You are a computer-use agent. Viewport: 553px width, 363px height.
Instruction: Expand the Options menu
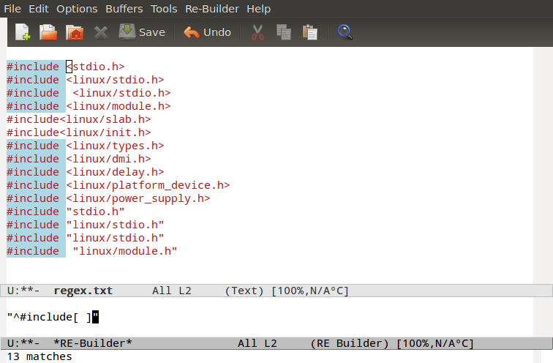click(77, 9)
